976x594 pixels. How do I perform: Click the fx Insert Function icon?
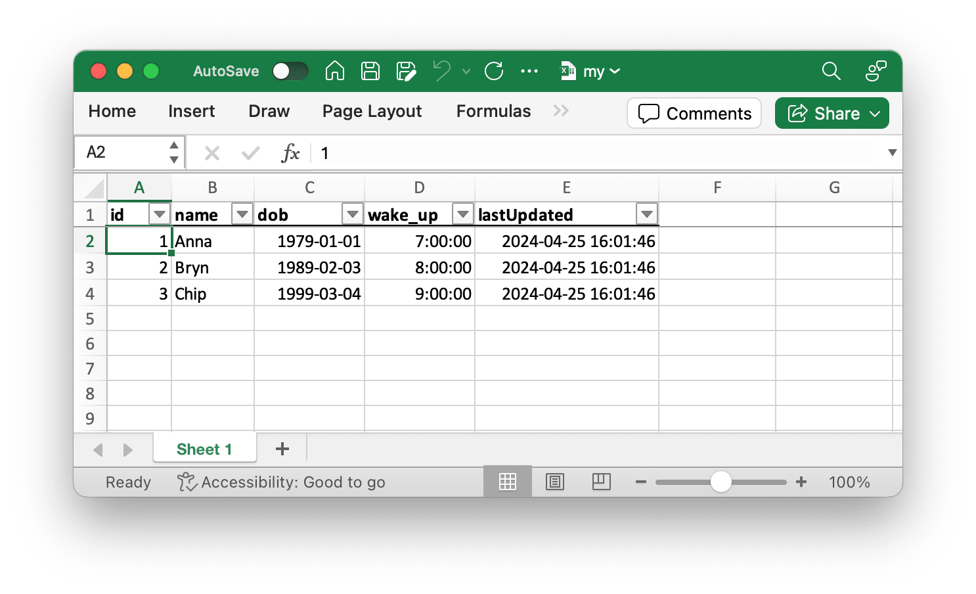coord(290,153)
